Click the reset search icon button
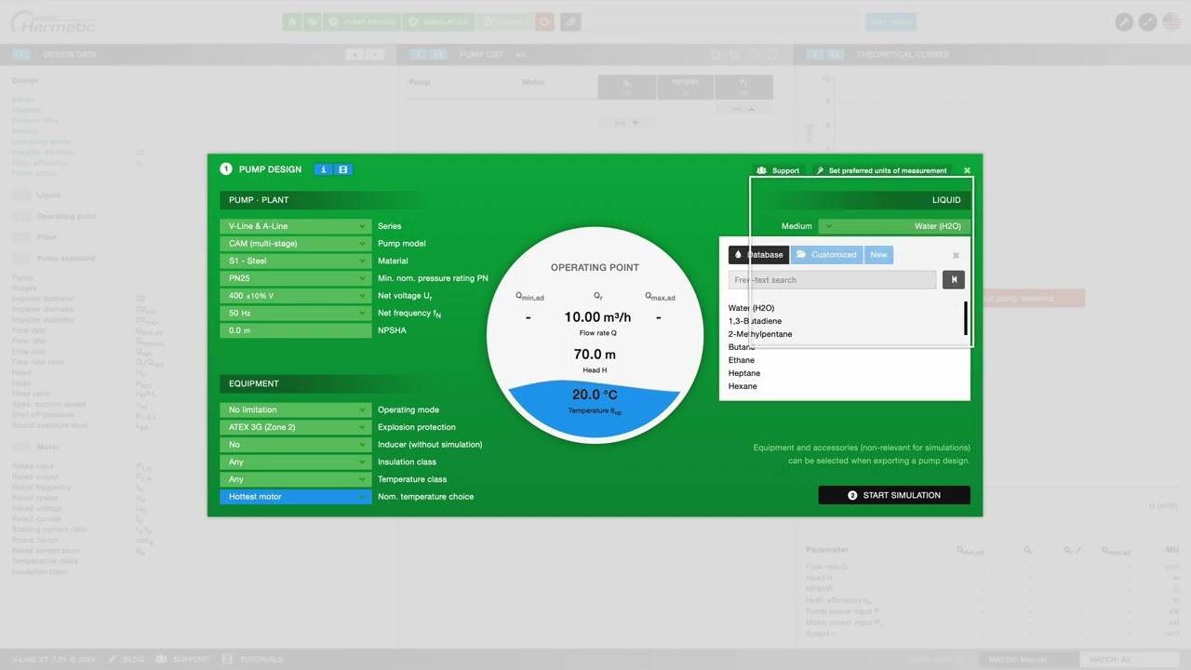The image size is (1191, 670). pos(953,280)
